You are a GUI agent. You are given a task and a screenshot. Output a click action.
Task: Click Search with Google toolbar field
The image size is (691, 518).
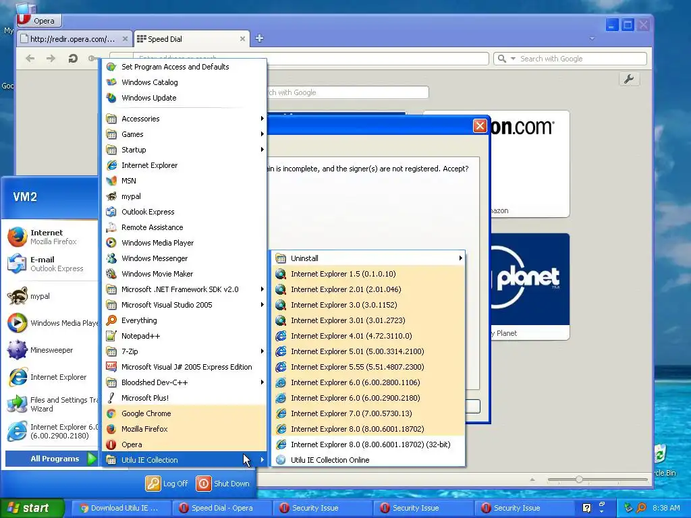click(x=570, y=59)
